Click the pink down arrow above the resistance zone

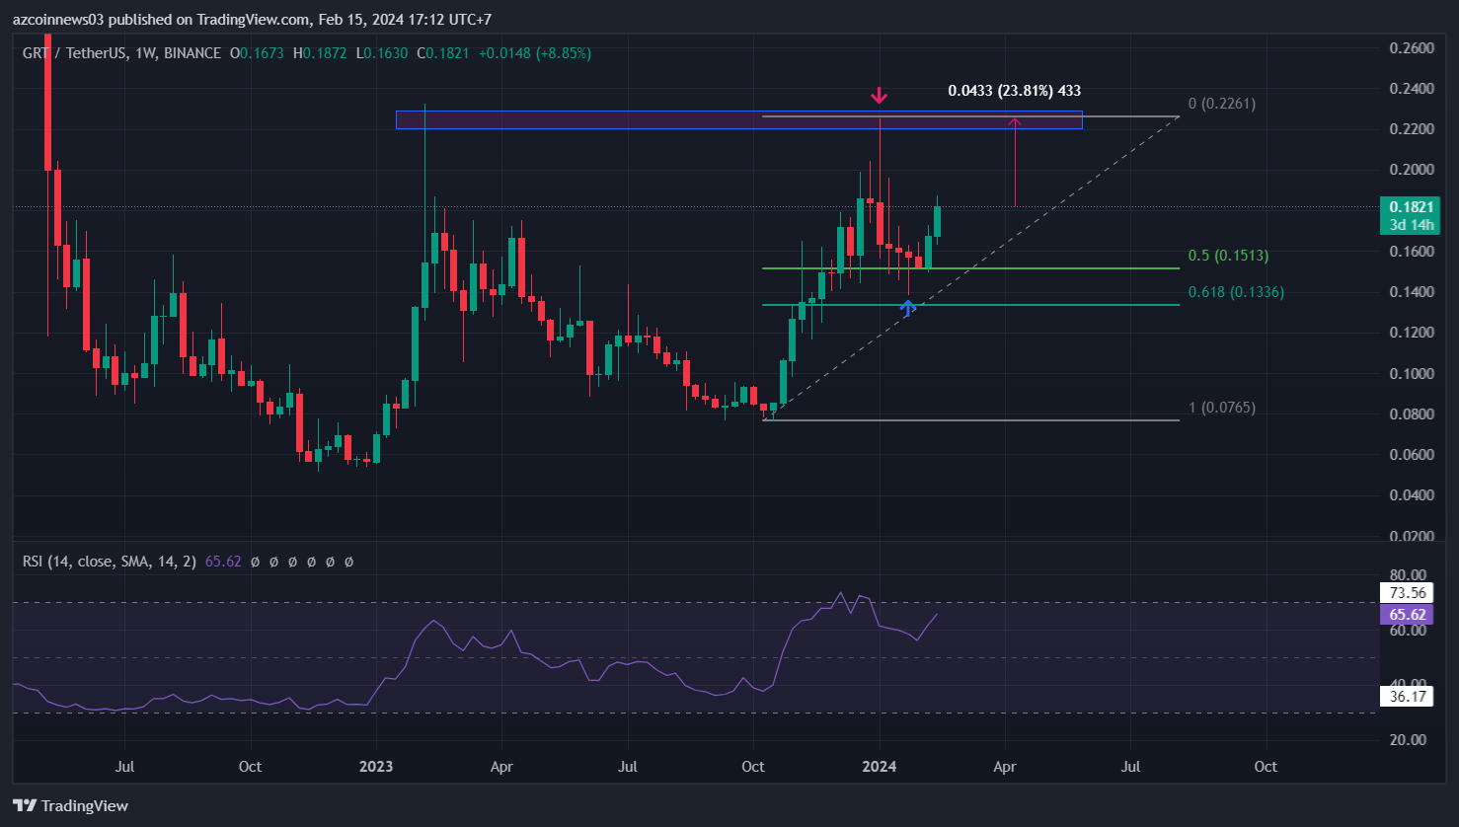[879, 96]
